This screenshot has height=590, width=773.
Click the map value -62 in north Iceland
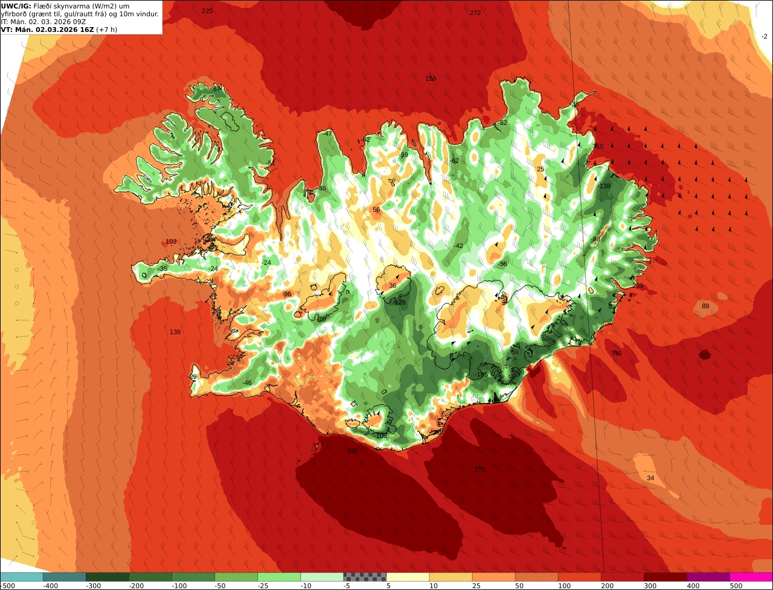click(454, 160)
